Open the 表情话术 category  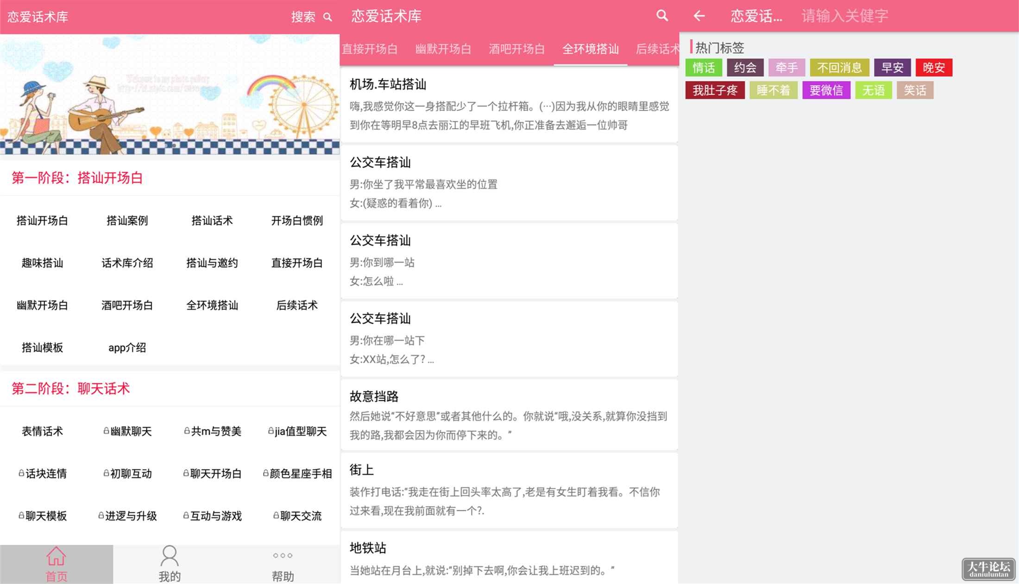point(42,431)
